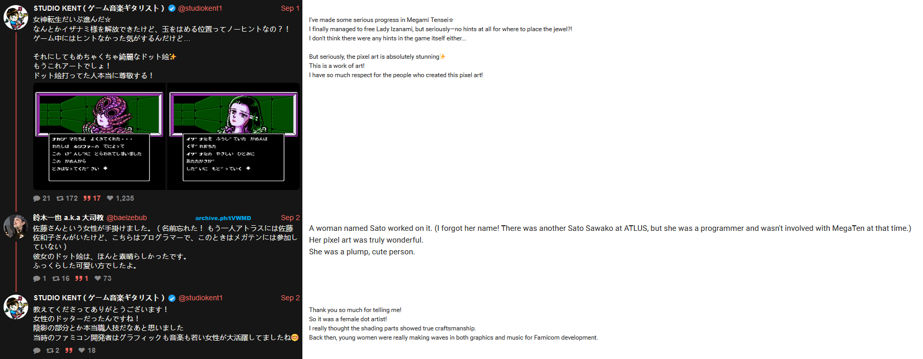Click the reply icon on the last tweet

pos(37,350)
